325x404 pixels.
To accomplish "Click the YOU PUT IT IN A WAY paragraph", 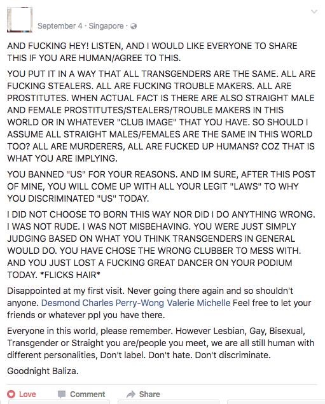I will pos(161,116).
